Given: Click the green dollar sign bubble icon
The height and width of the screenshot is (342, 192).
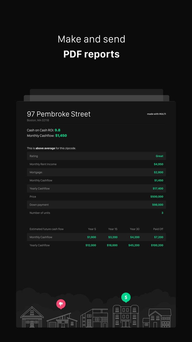Looking at the screenshot, I should (126, 297).
